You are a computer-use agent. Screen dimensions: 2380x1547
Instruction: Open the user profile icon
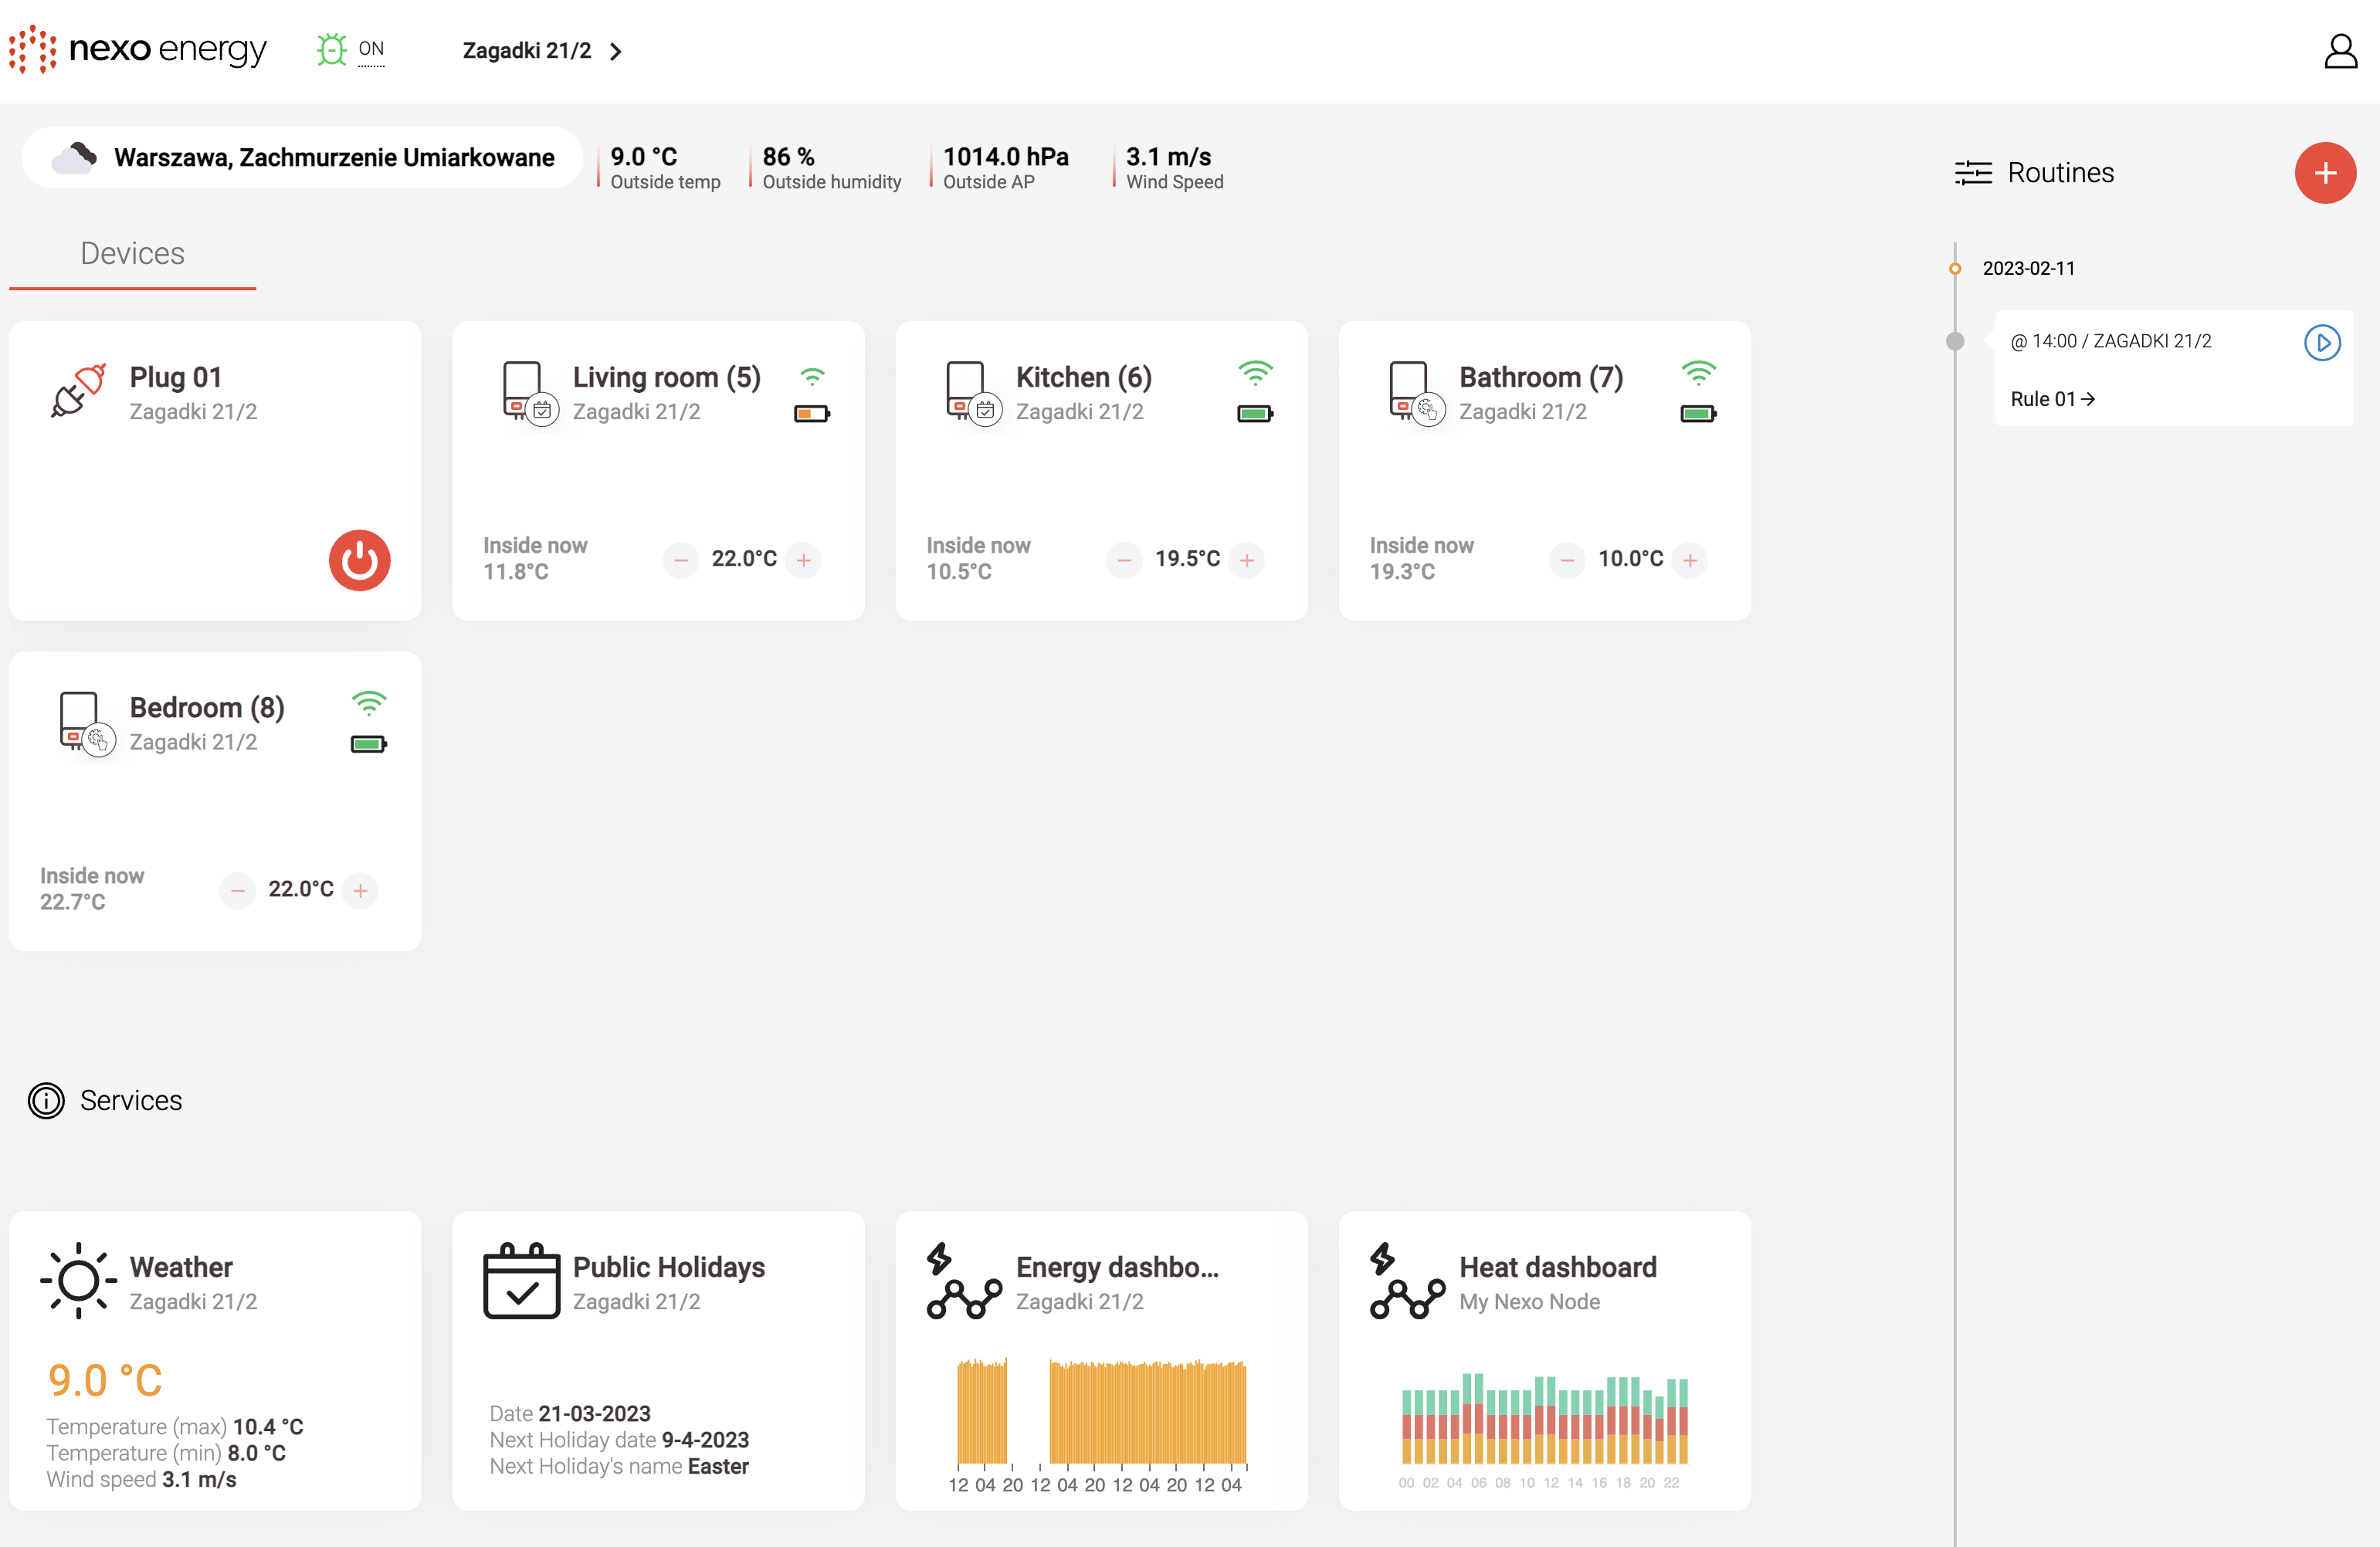click(2339, 51)
